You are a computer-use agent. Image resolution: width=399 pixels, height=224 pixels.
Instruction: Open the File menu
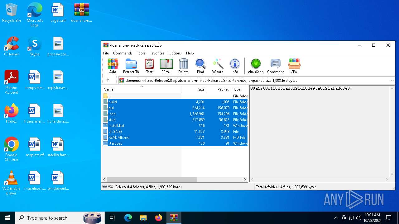[106, 53]
